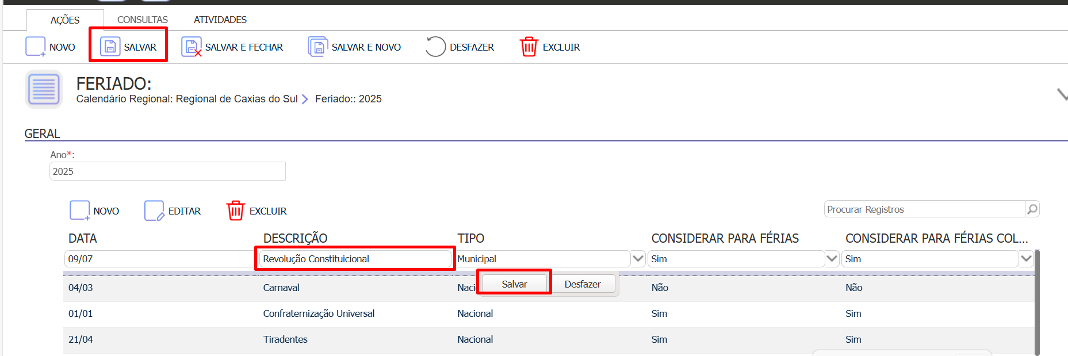Delete the row using grid Excluir trash icon
The image size is (1068, 356).
tap(235, 210)
